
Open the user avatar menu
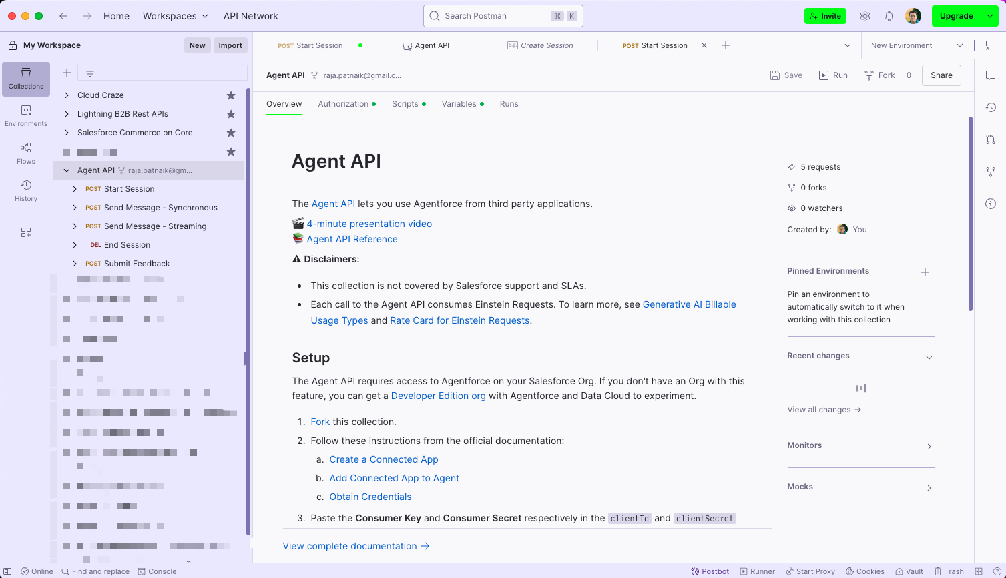pos(913,16)
